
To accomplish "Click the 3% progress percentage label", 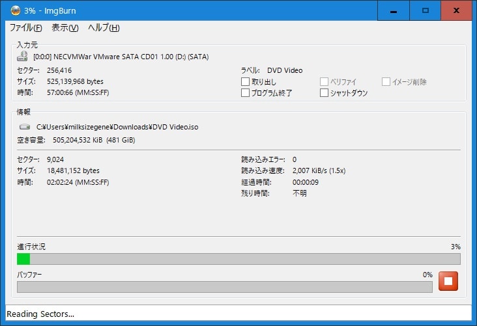I will pos(455,247).
